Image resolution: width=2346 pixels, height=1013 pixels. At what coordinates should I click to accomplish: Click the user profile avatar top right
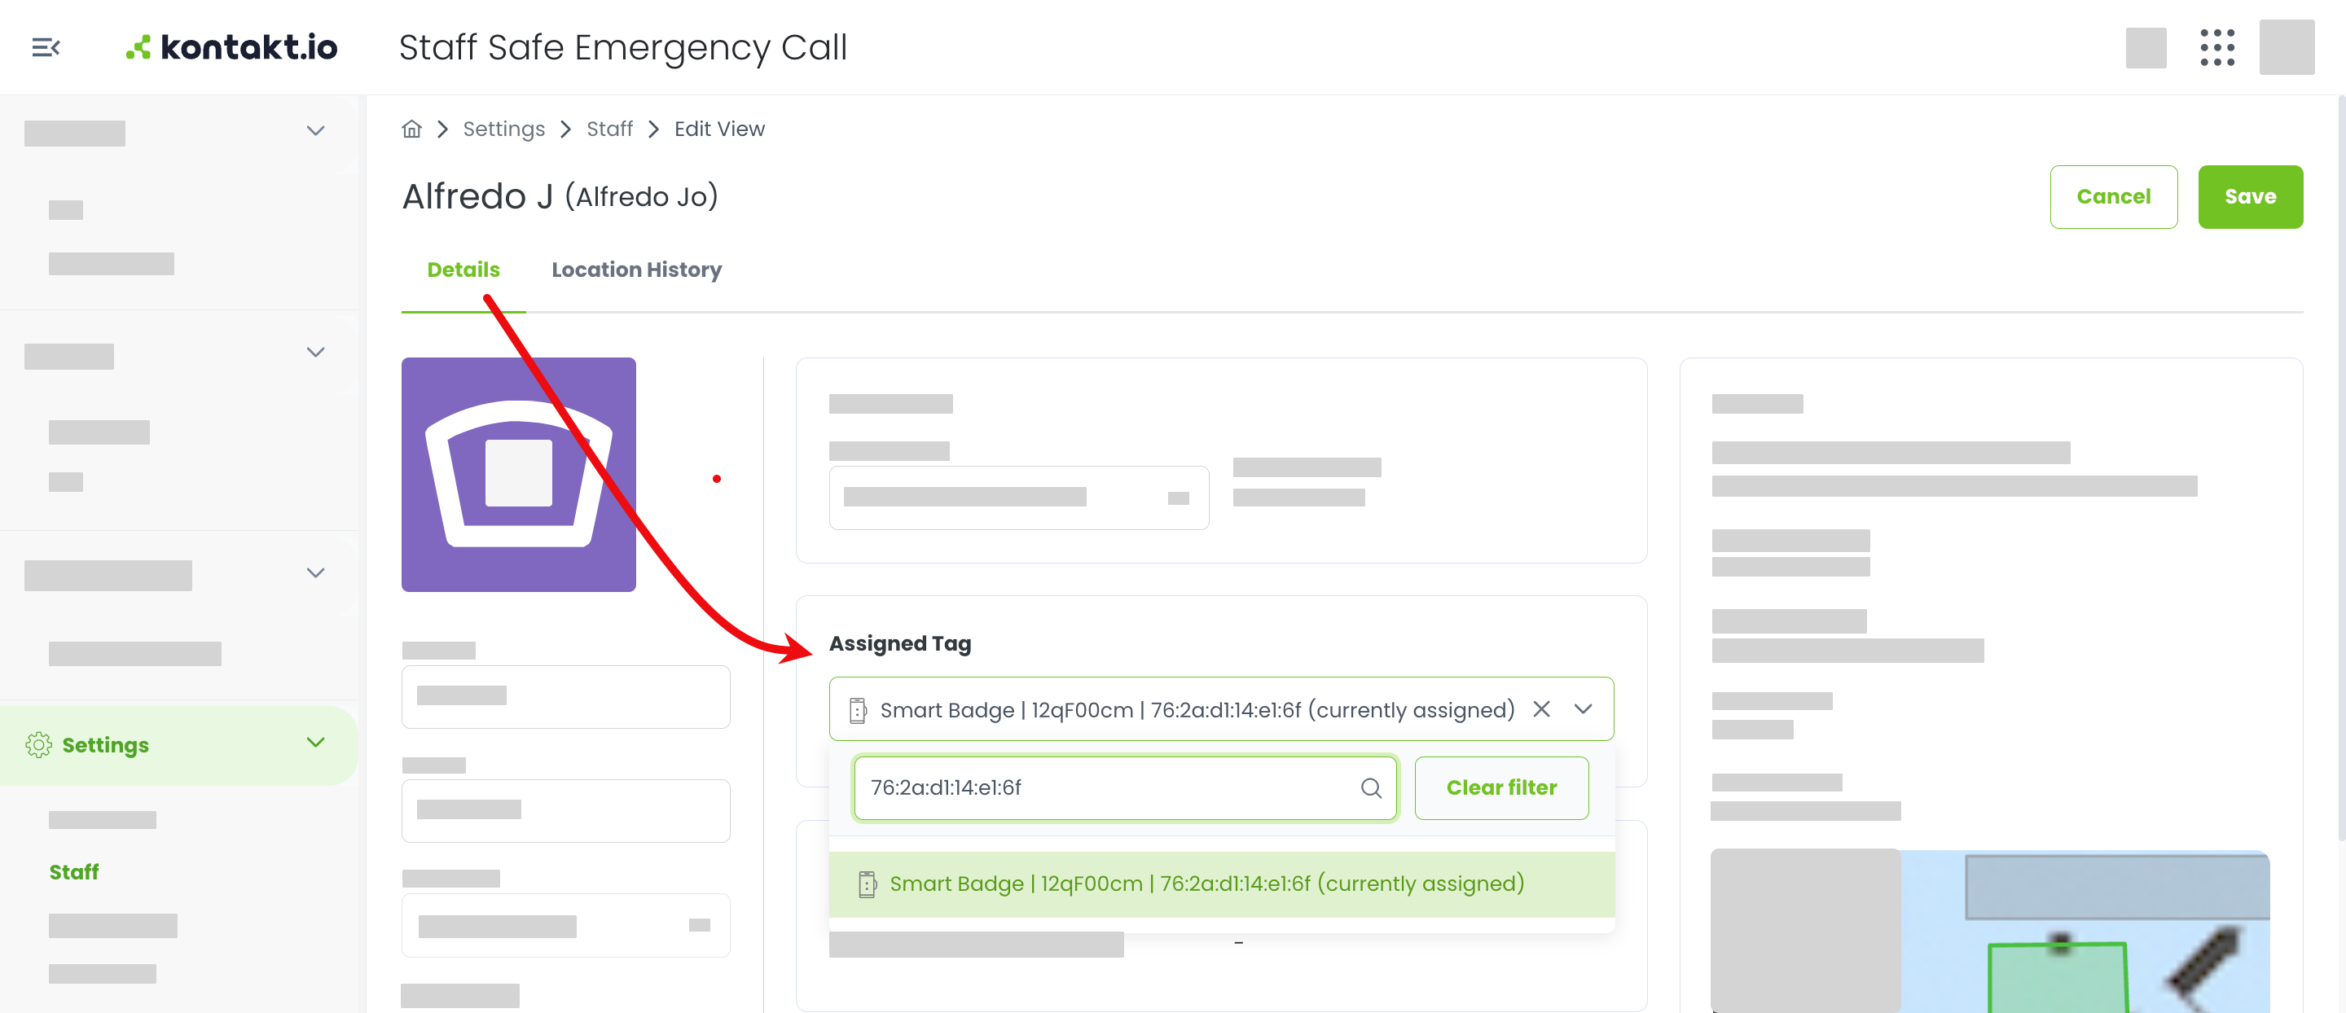[2286, 47]
